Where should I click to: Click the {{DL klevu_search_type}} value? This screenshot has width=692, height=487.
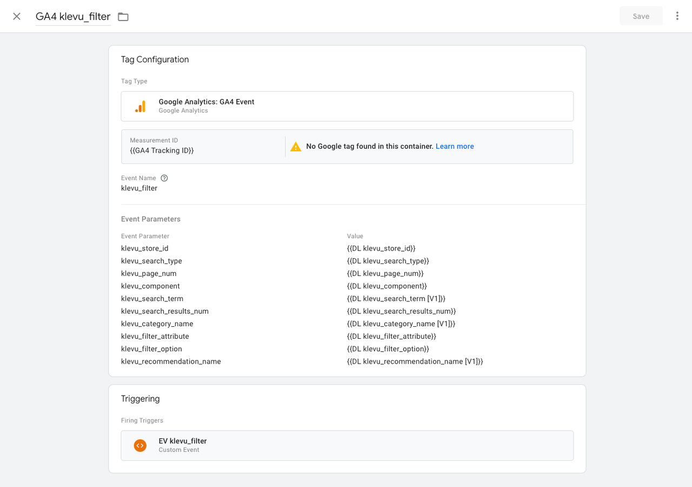tap(388, 261)
